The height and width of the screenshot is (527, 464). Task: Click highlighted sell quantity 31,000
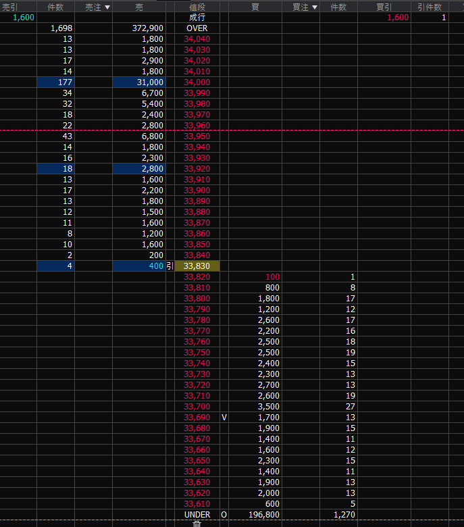pyautogui.click(x=139, y=82)
